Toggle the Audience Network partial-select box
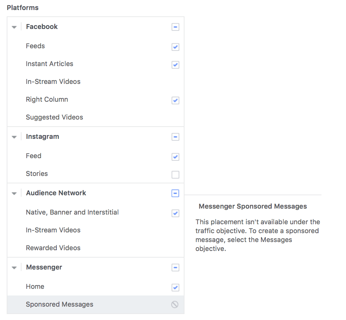This screenshot has width=346, height=320. tap(175, 193)
